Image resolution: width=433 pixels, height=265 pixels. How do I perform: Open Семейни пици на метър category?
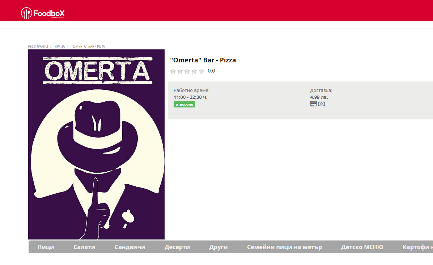click(284, 247)
